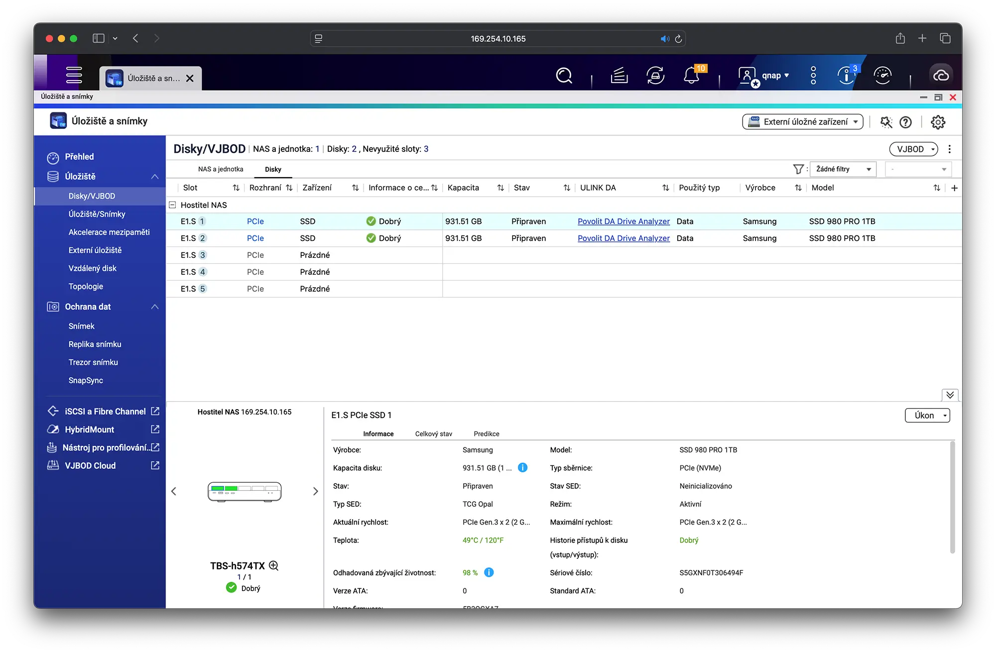Switch to NAS a jednotka tab
Image resolution: width=996 pixels, height=653 pixels.
coord(221,169)
